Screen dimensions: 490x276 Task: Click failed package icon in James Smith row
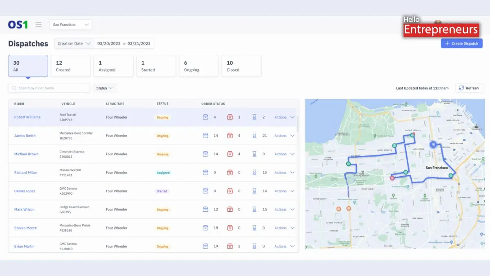(x=230, y=136)
